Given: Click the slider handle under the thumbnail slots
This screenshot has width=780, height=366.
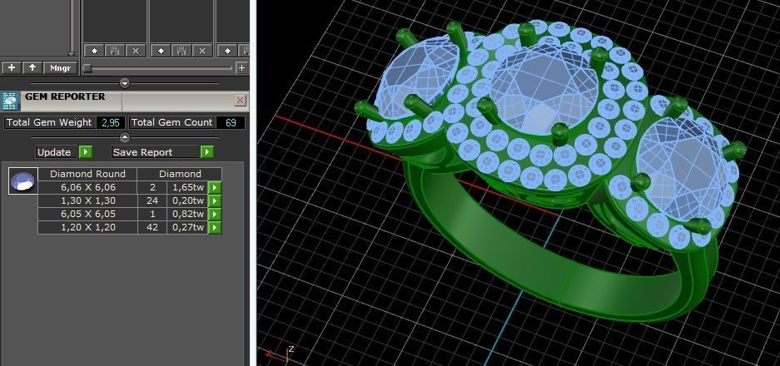Looking at the screenshot, I should pos(87,68).
